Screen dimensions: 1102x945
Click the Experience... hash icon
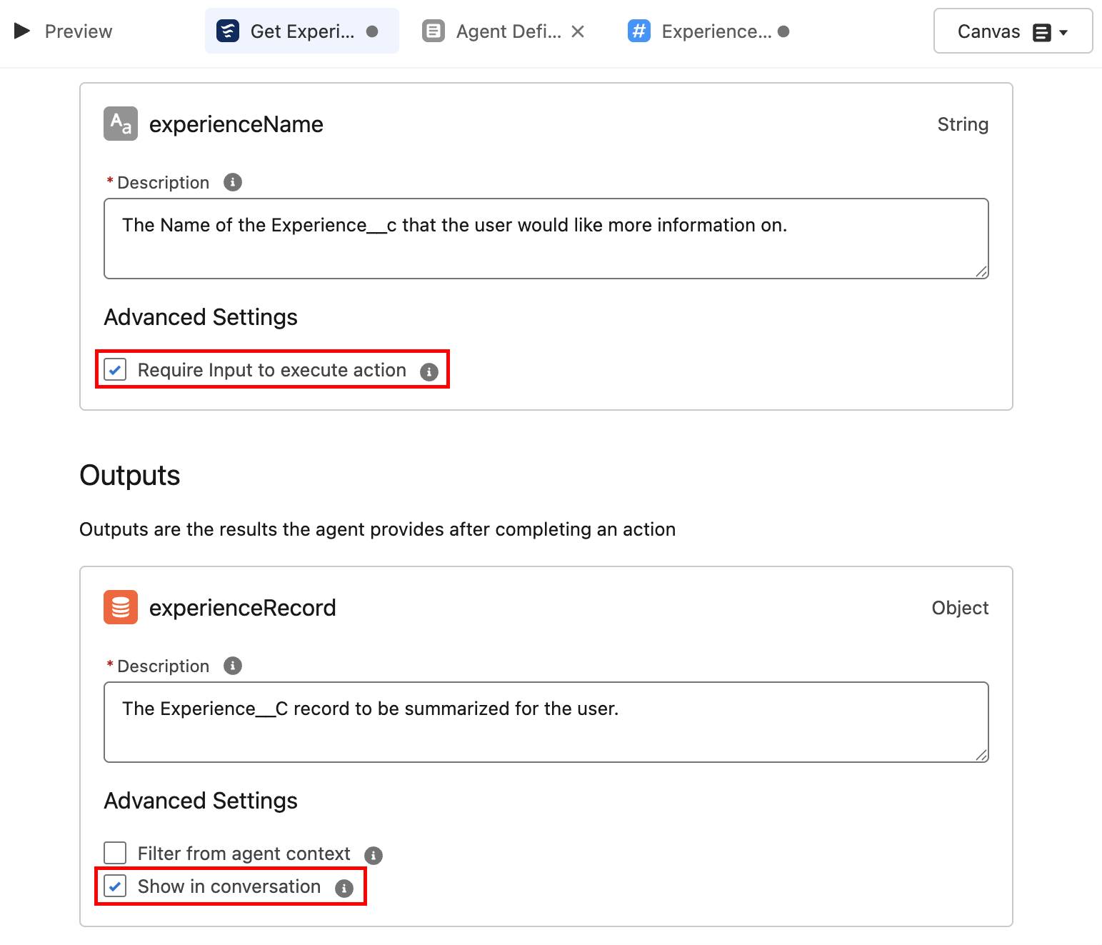coord(639,31)
